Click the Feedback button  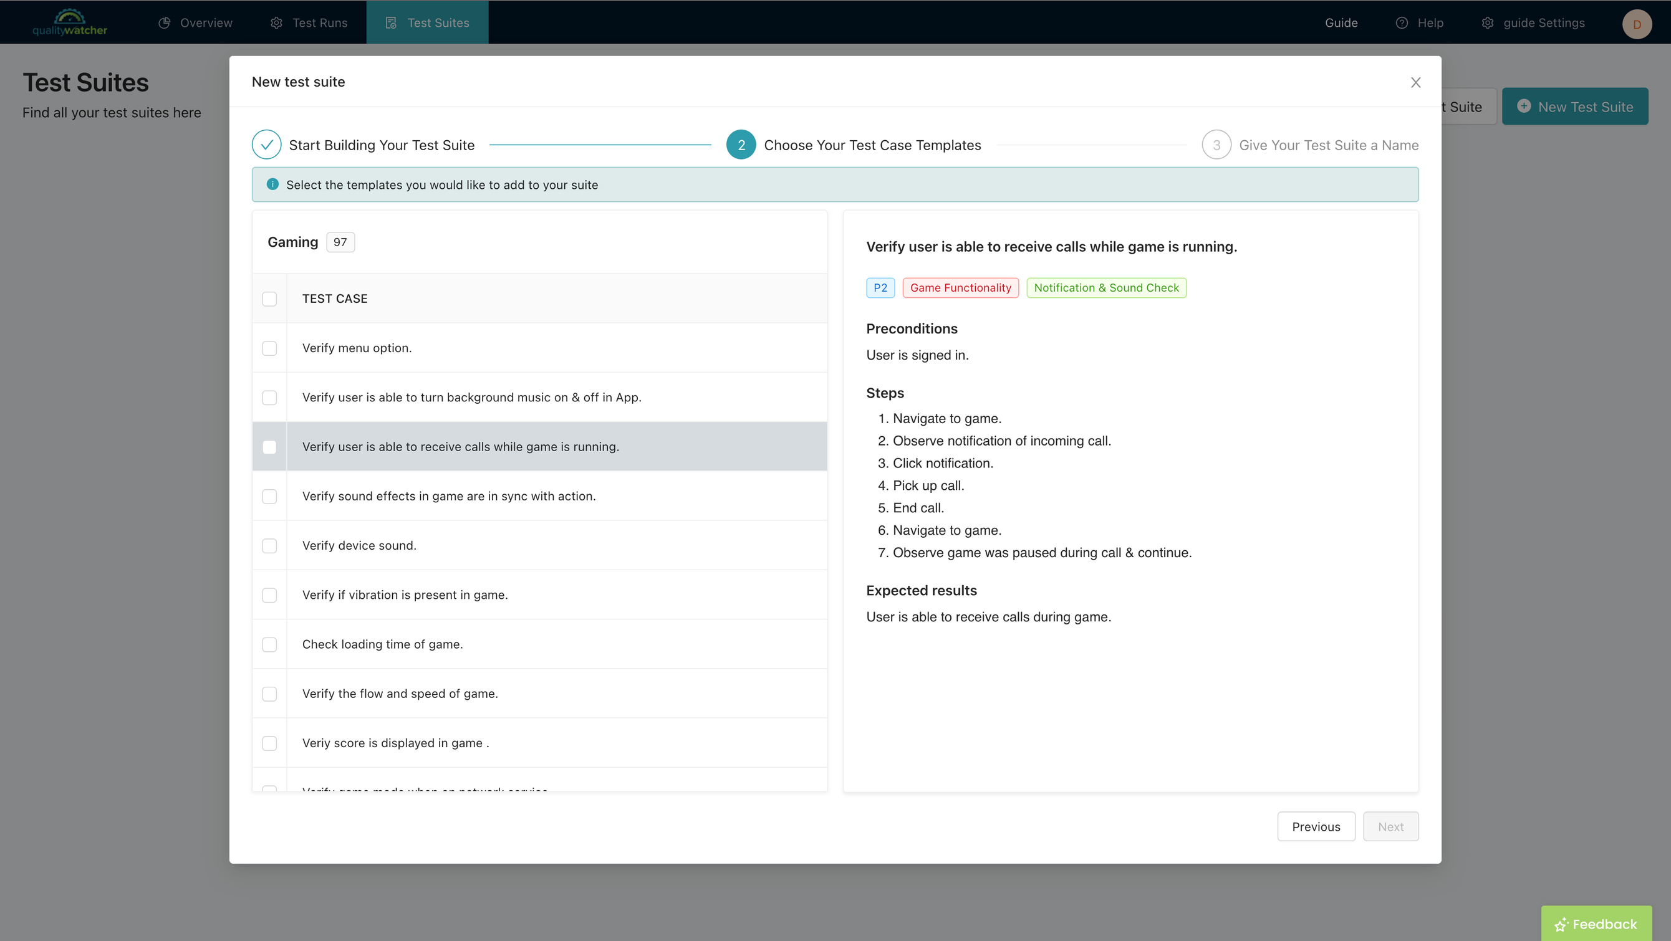tap(1596, 924)
